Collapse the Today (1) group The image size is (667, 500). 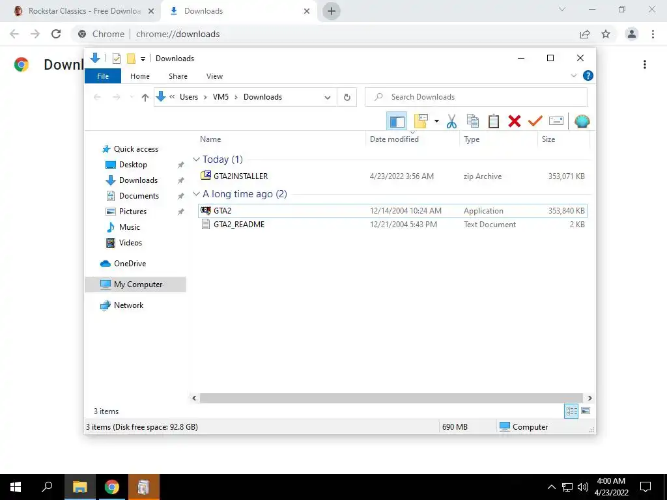(196, 160)
